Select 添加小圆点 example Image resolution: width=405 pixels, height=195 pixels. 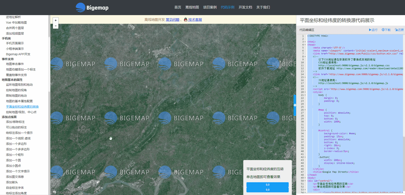click(x=13, y=166)
